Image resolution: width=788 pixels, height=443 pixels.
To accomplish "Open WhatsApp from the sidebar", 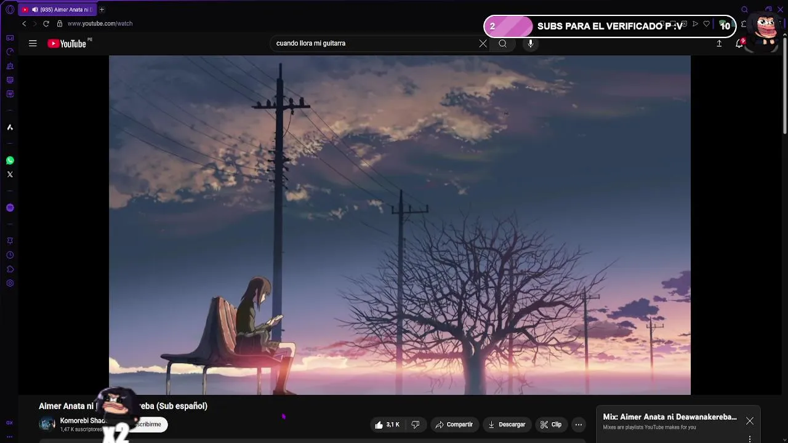I will 10,161.
